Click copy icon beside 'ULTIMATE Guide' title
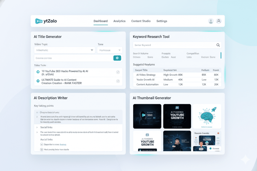257x171 pixels. coord(118,81)
